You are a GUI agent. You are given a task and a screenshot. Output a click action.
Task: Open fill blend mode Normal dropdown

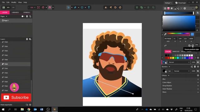pyautogui.click(x=179, y=62)
